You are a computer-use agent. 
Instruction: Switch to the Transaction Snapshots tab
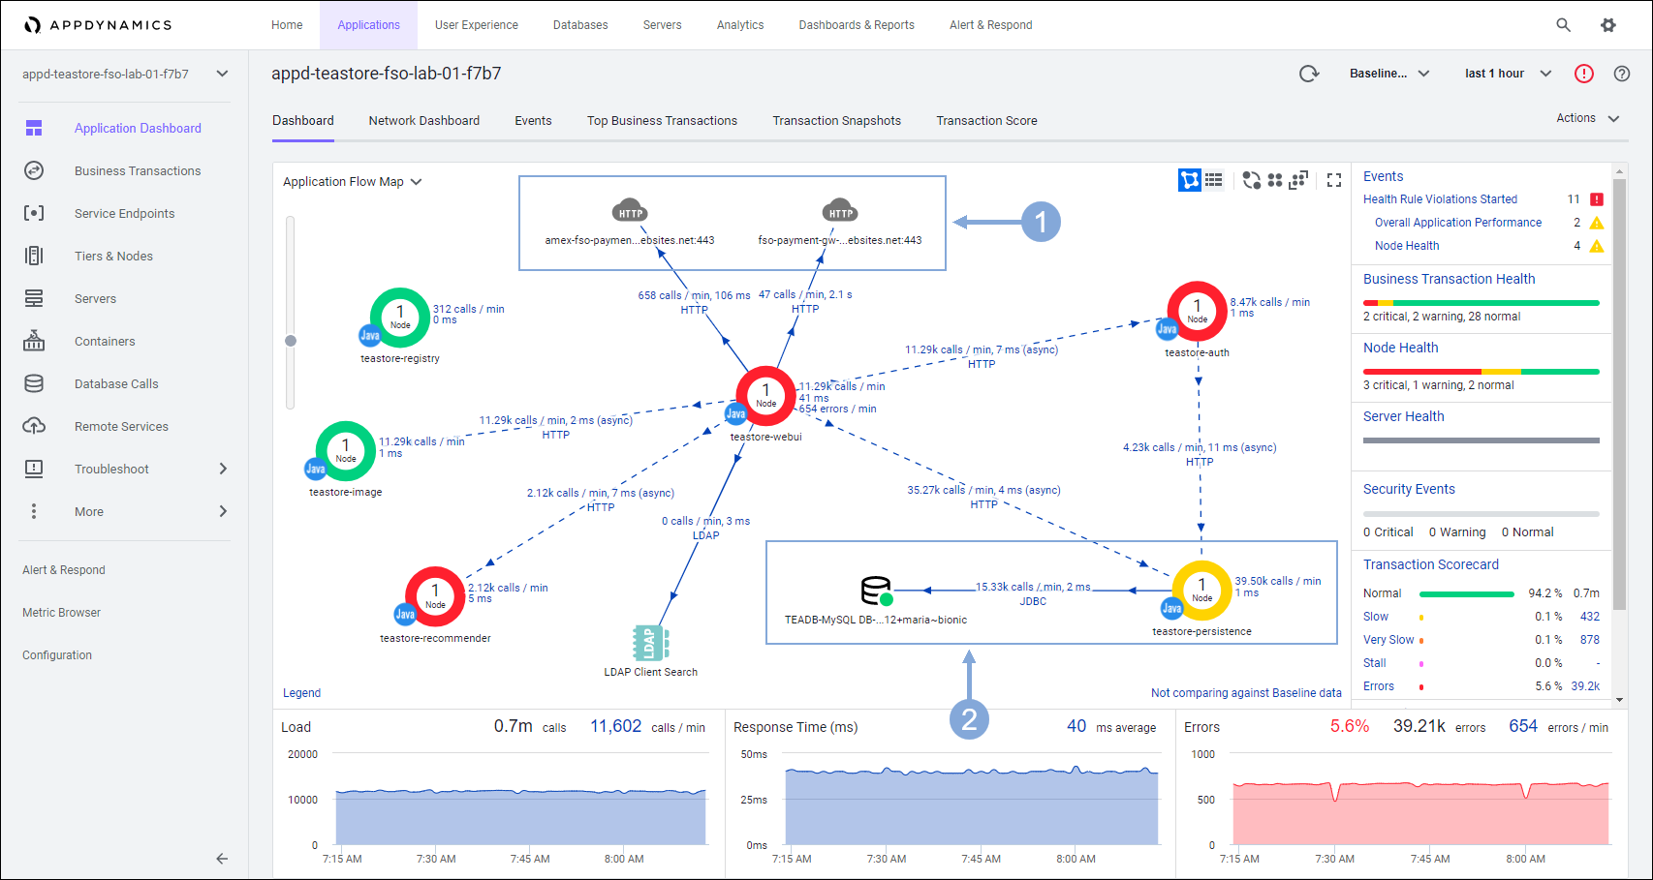pos(836,121)
